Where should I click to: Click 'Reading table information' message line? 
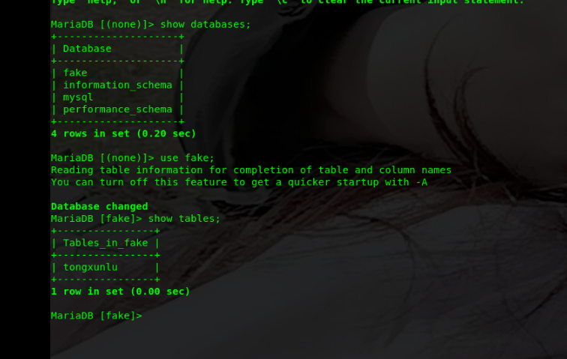click(251, 170)
